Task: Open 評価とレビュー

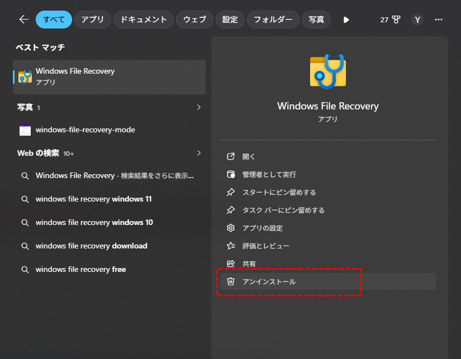Action: (x=328, y=246)
